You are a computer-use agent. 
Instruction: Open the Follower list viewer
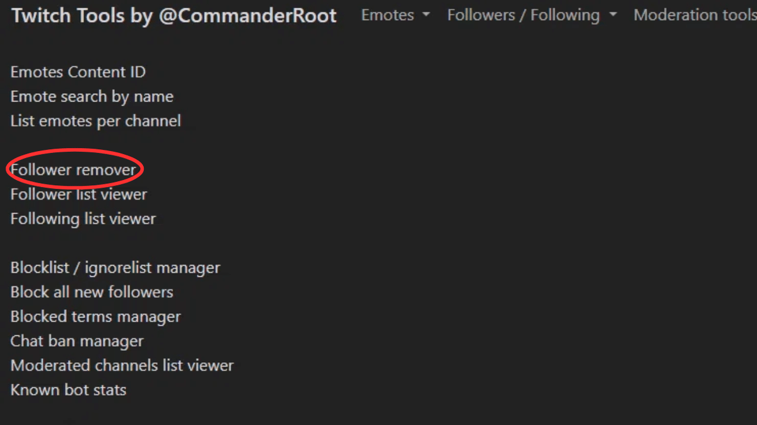(78, 194)
